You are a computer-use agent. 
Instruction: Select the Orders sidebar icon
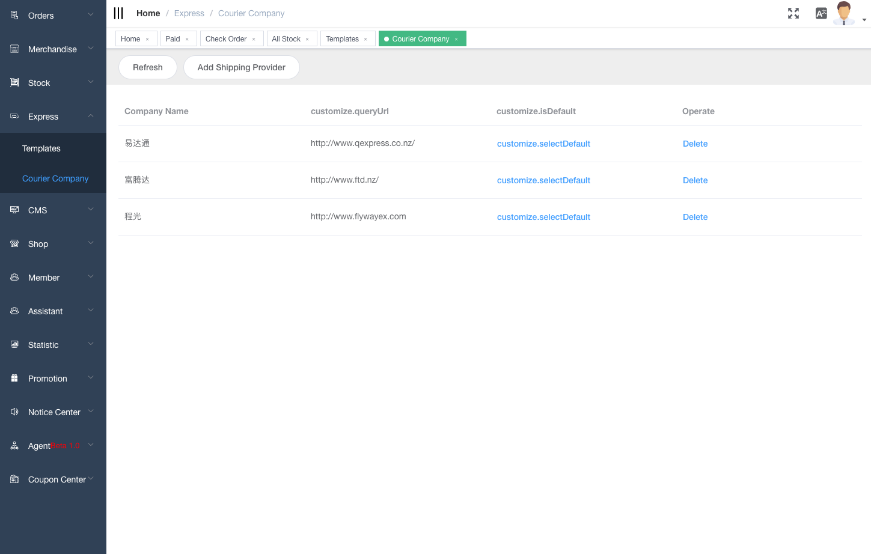(13, 15)
